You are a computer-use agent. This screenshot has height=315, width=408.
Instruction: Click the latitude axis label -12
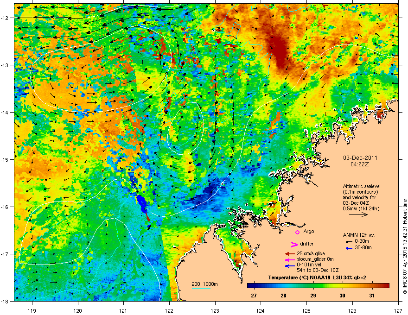[x=5, y=18]
